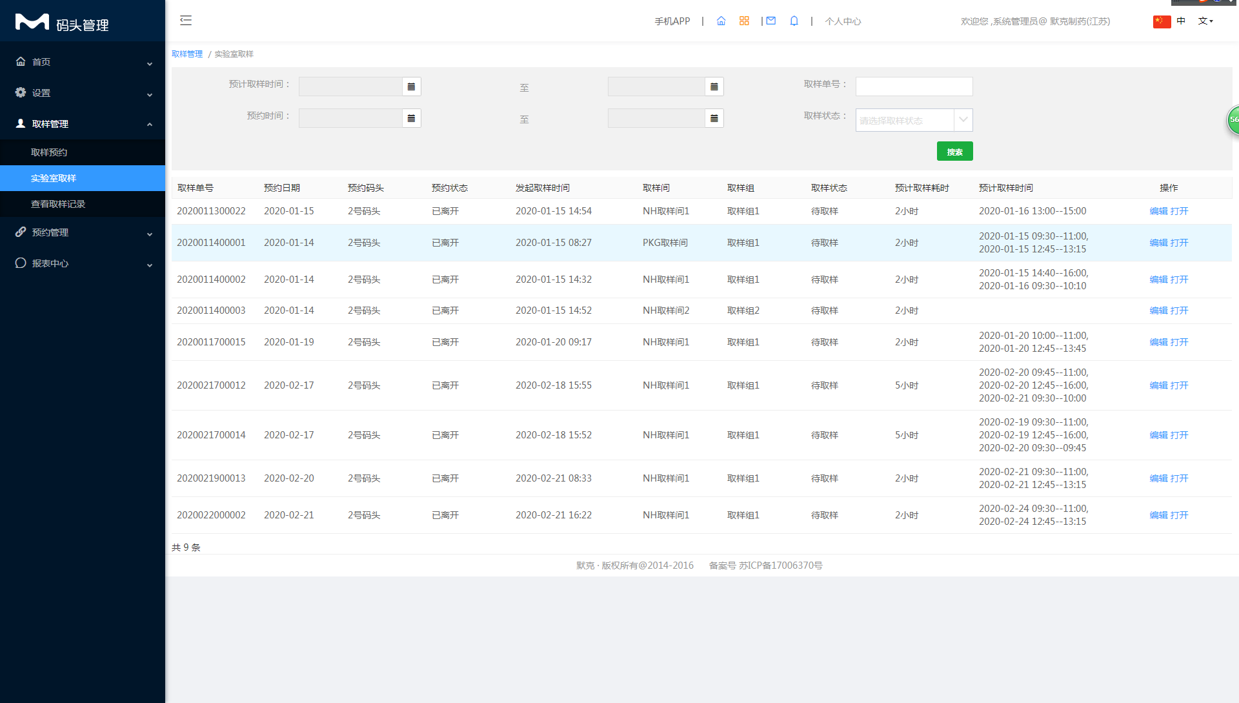The height and width of the screenshot is (703, 1239).
Task: Expand the 预约管理 menu chevron
Action: click(x=150, y=234)
